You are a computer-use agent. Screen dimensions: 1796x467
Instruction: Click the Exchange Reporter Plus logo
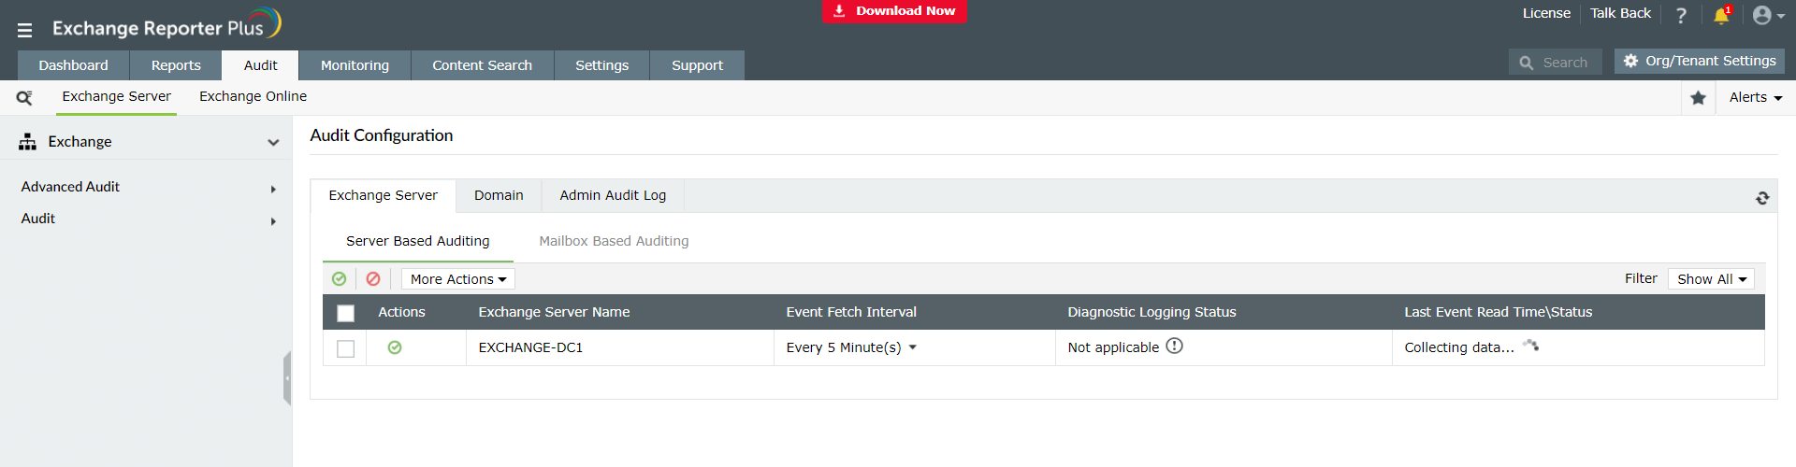click(167, 26)
